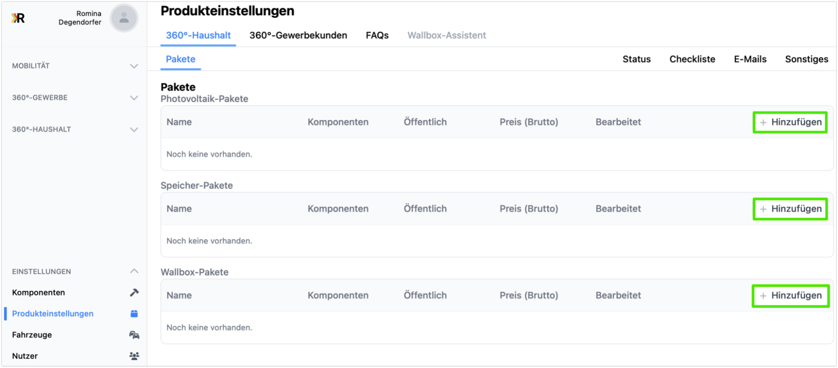Switch to the 360°-Gewerbekunden tab

(298, 35)
